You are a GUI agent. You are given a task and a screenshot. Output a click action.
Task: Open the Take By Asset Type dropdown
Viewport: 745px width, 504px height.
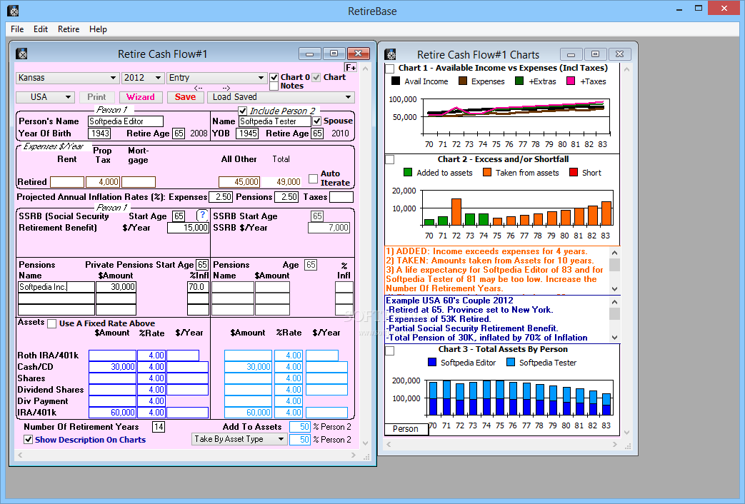pyautogui.click(x=239, y=439)
